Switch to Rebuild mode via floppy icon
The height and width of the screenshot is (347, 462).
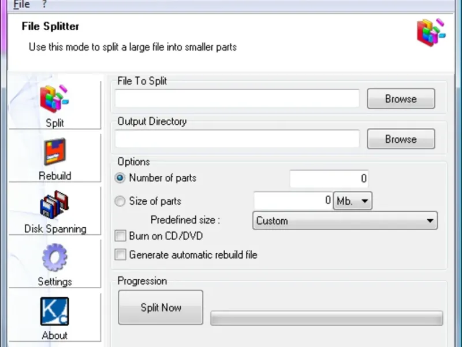pyautogui.click(x=55, y=152)
